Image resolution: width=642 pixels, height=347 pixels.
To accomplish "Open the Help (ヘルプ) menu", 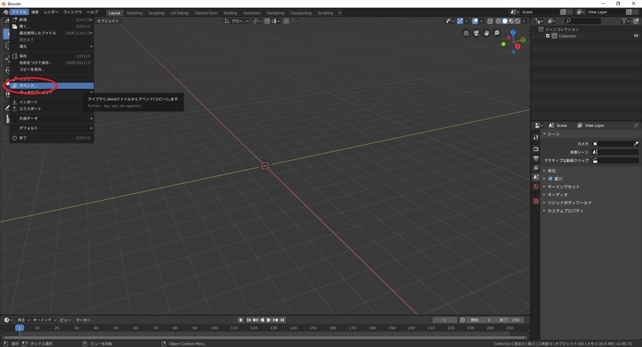I will tap(93, 12).
